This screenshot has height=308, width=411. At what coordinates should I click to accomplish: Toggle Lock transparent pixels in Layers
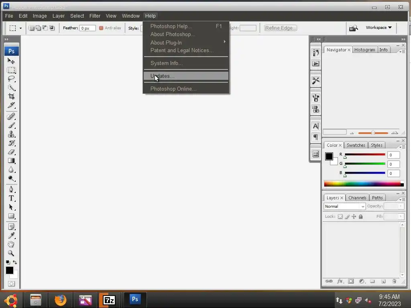[x=340, y=217]
